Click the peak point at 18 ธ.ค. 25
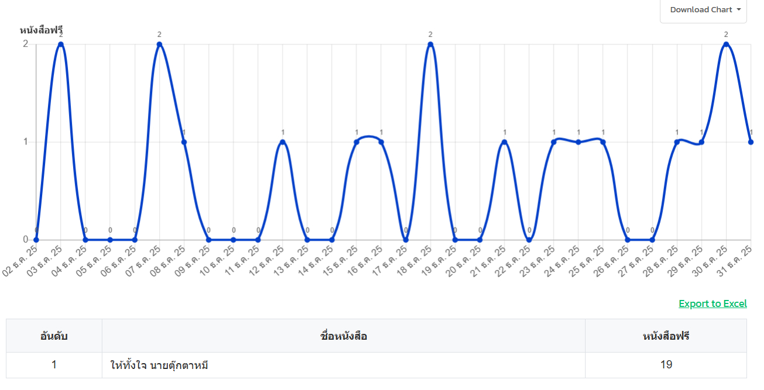The height and width of the screenshot is (390, 764). click(431, 44)
